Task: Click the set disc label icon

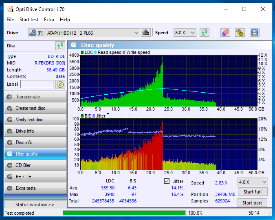Action: point(60,84)
